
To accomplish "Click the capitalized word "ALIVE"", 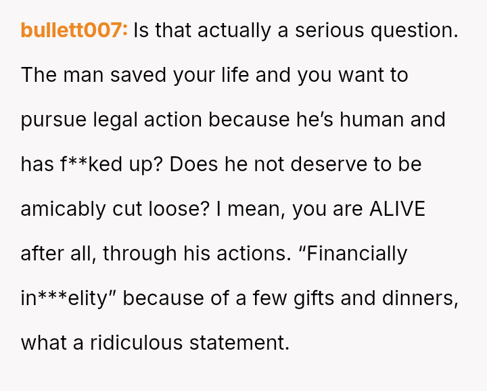I will click(397, 209).
